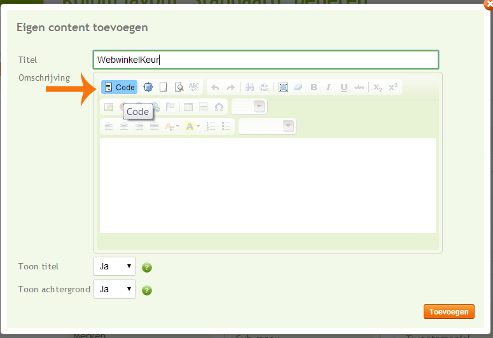Click inside the Omschrijving editor text area
This screenshot has width=493, height=338.
[x=267, y=184]
